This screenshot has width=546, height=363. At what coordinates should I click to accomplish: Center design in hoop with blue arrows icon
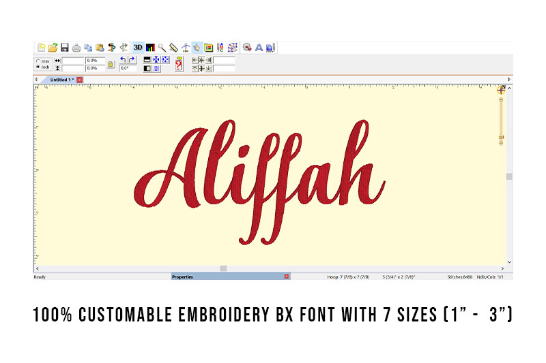point(156,60)
